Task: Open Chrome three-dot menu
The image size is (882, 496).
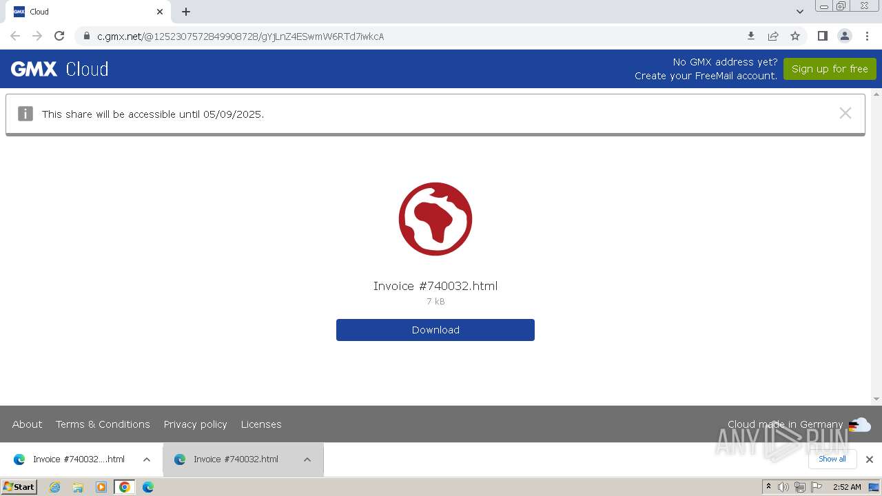Action: click(868, 36)
